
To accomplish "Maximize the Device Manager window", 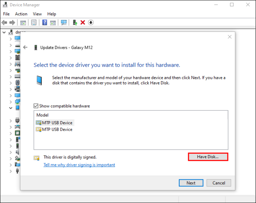I will click(x=232, y=5).
